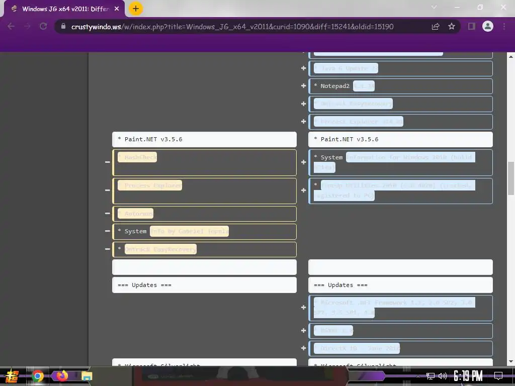Click the added System Information for Windows line

(x=400, y=162)
